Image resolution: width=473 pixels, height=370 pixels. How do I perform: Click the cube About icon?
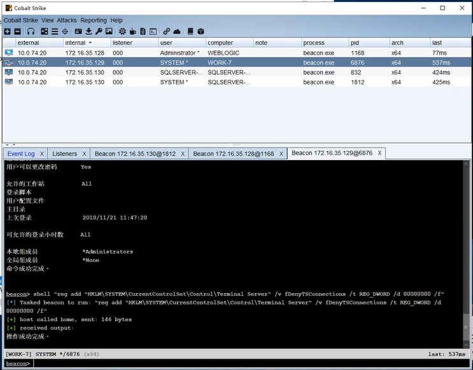201,31
